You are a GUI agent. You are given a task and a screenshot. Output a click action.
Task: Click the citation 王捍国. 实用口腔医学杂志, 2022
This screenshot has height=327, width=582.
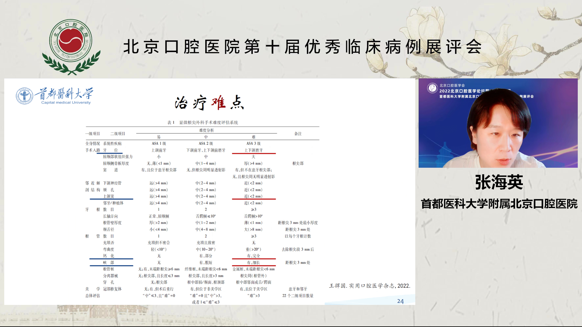[x=370, y=286]
